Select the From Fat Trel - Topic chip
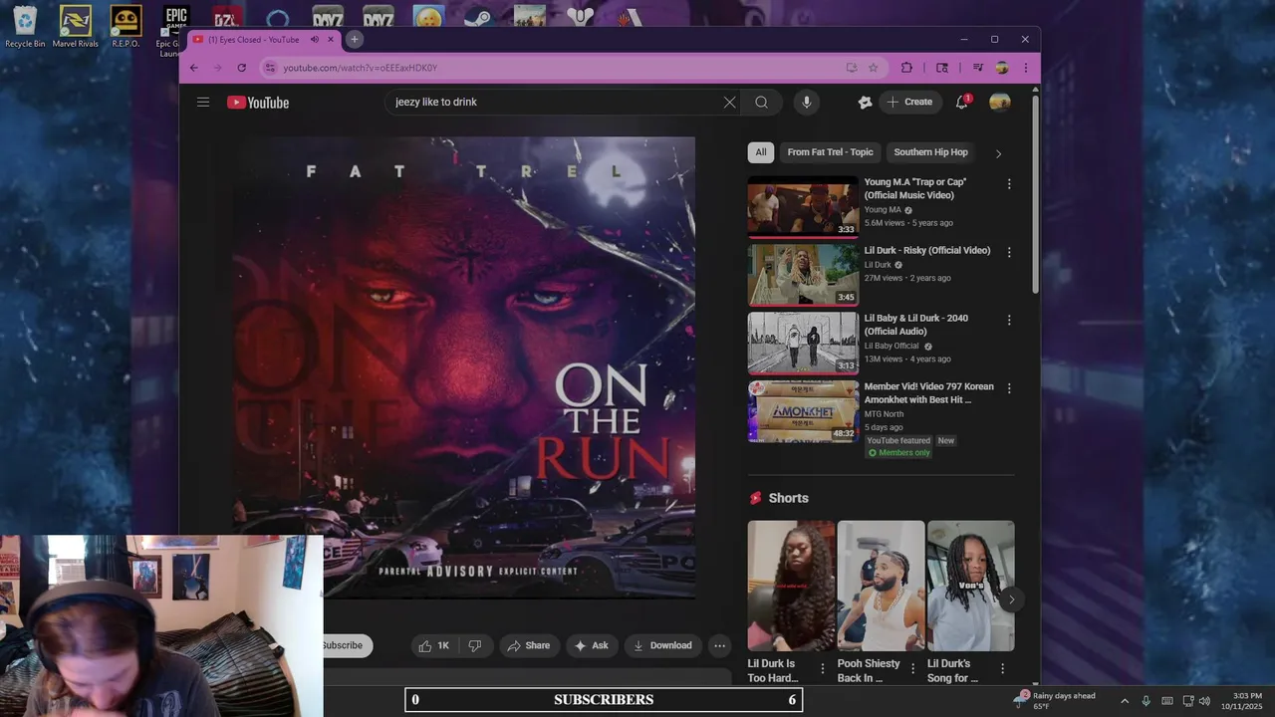The image size is (1275, 717). pyautogui.click(x=830, y=152)
